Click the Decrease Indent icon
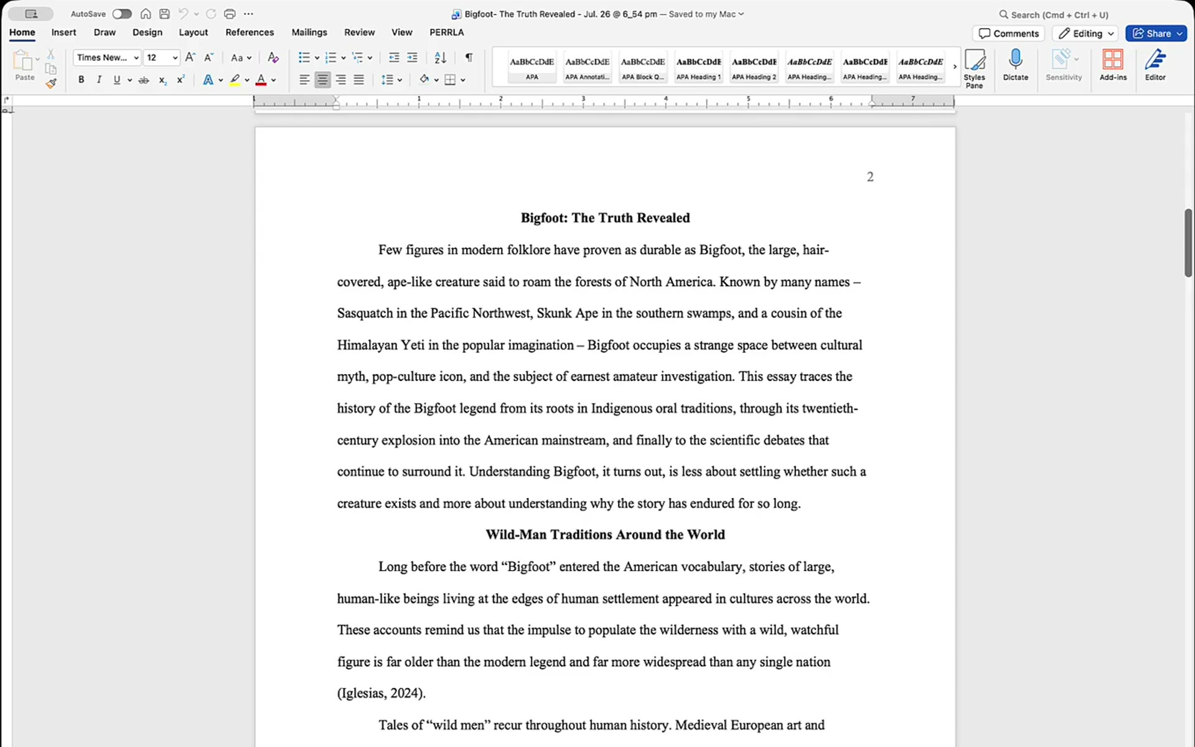 [x=394, y=57]
